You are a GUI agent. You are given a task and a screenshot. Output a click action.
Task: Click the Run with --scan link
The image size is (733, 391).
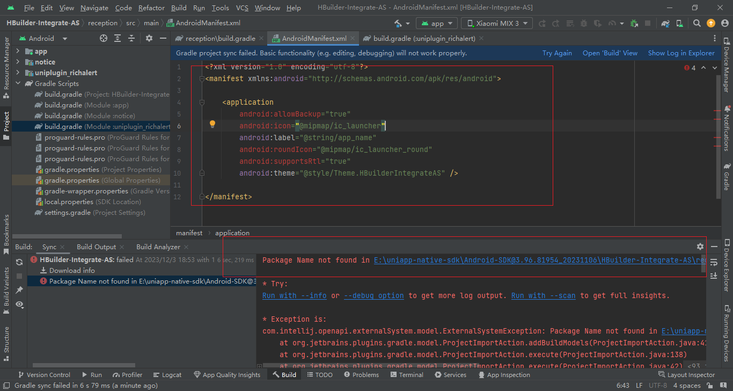(x=543, y=295)
